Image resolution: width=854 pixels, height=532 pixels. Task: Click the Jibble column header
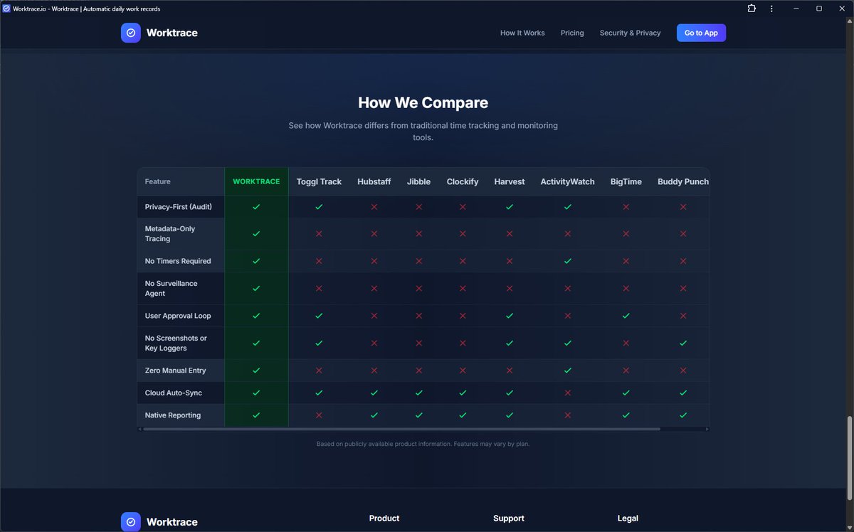click(x=418, y=181)
